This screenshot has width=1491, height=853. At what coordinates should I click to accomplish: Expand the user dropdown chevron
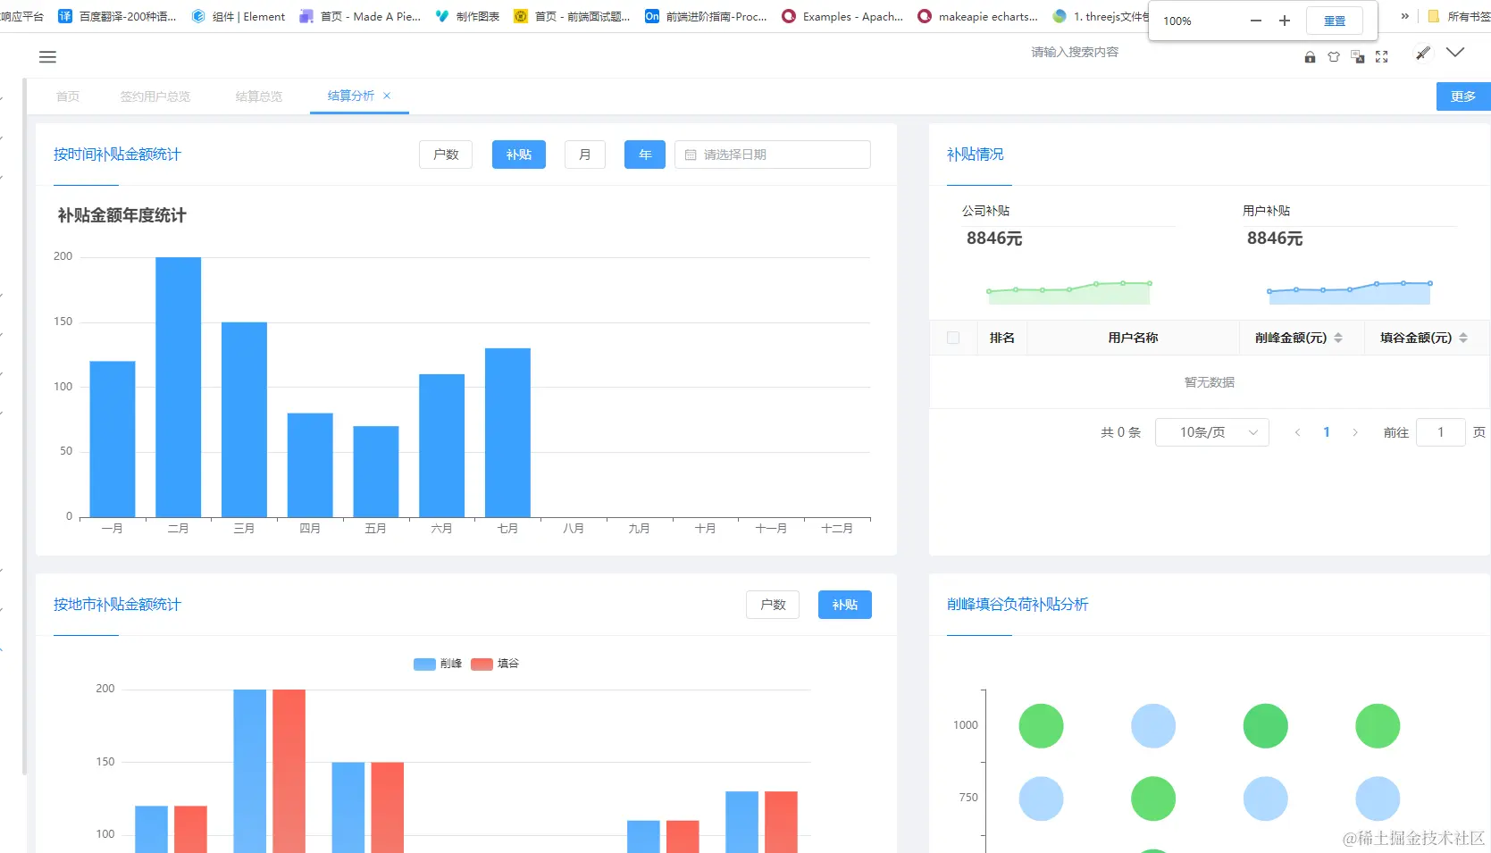coord(1455,53)
